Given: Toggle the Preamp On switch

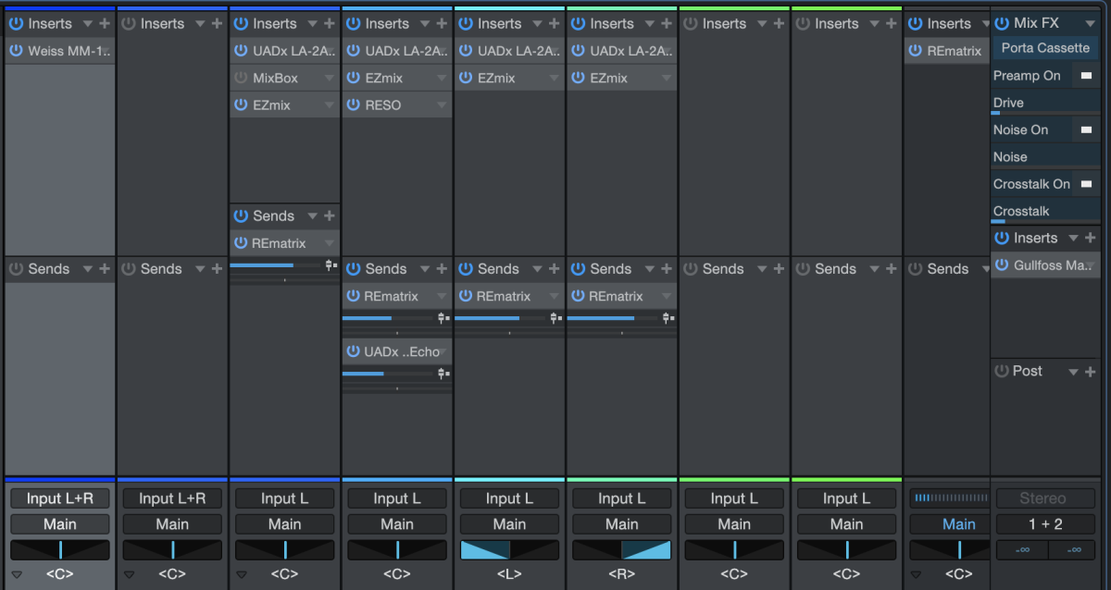Looking at the screenshot, I should tap(1085, 76).
